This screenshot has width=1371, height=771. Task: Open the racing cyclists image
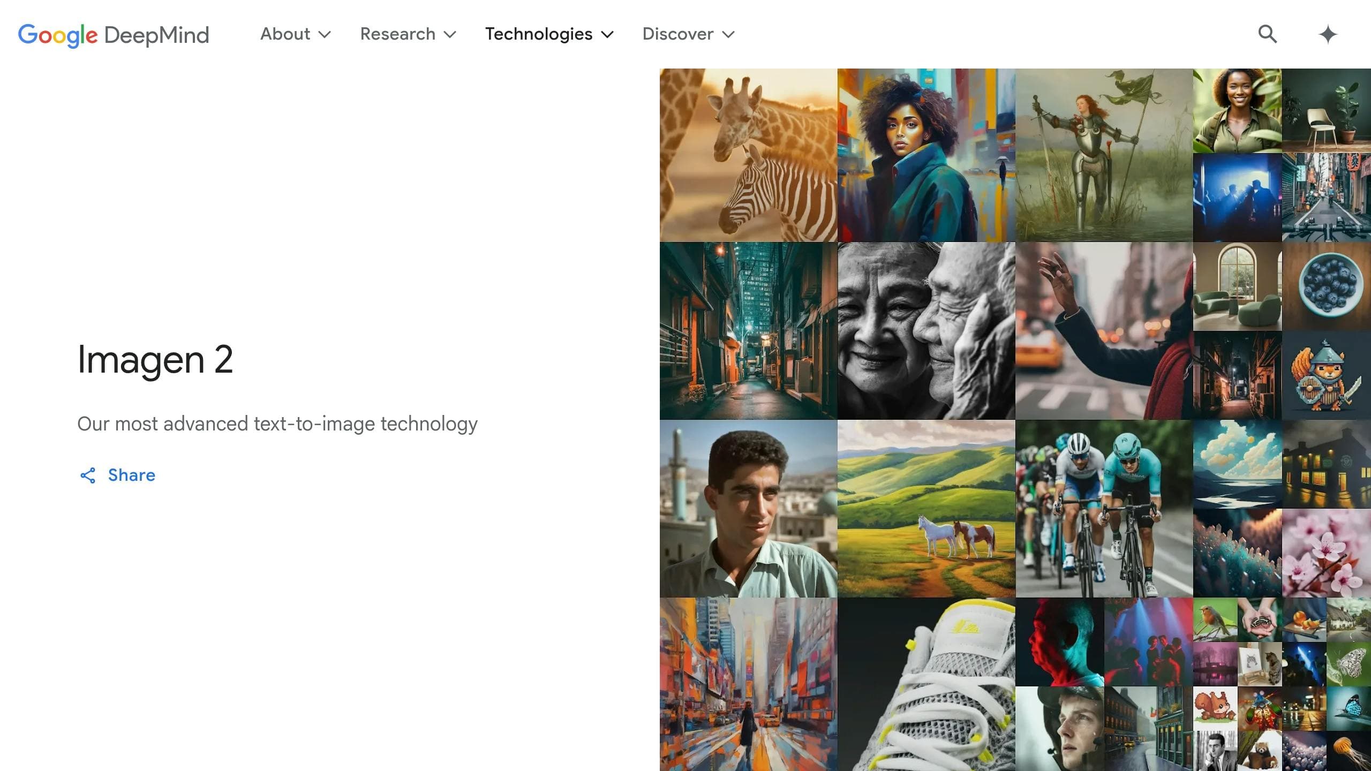(x=1104, y=509)
